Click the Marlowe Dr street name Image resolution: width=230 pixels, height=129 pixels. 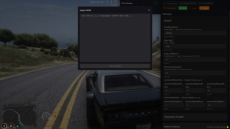(x=97, y=2)
